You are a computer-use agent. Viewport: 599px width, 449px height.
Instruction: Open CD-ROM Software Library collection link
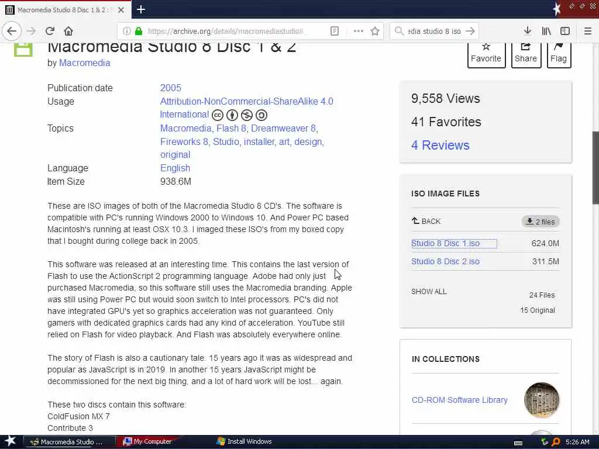[460, 400]
